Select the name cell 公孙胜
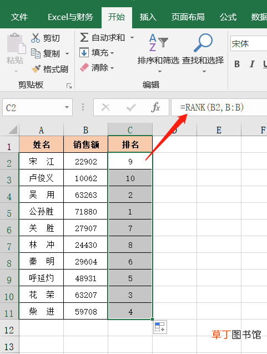The width and height of the screenshot is (267, 354). 41,211
